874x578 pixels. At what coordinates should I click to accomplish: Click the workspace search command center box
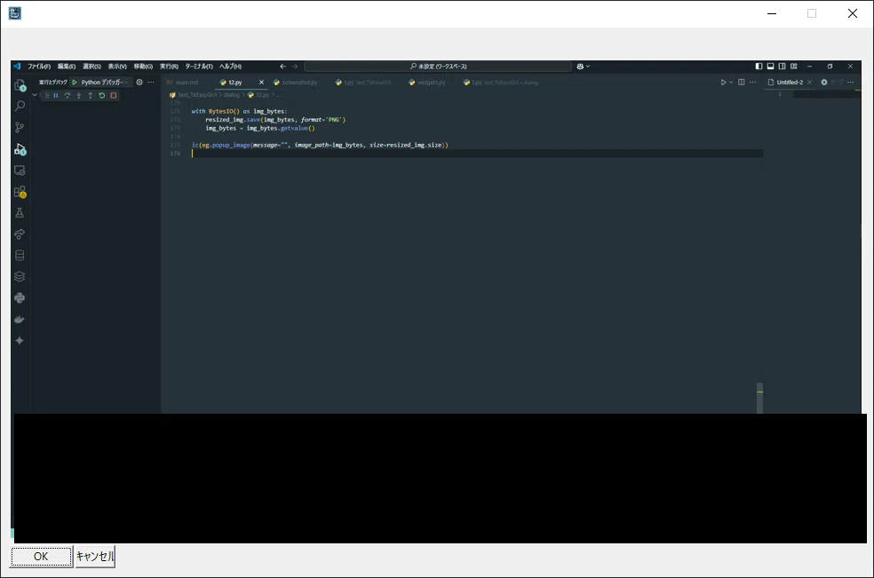[x=438, y=67]
